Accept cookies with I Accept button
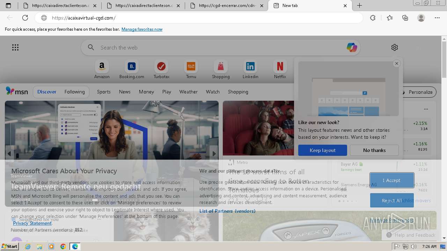 pos(392,180)
